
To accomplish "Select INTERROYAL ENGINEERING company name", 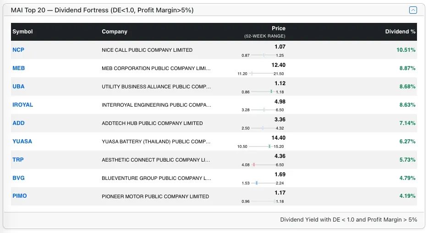I will [x=156, y=105].
